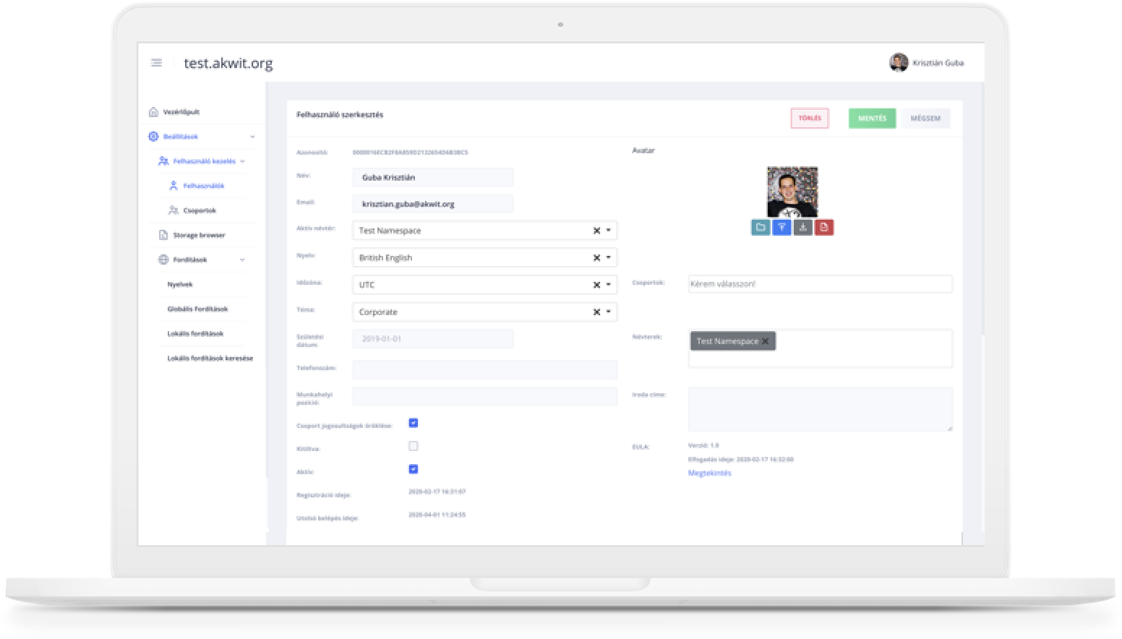The image size is (1122, 639).
Task: Click the Felhasználók person icon
Action: pos(174,186)
